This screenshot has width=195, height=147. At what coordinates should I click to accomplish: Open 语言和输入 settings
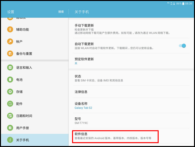35,67
